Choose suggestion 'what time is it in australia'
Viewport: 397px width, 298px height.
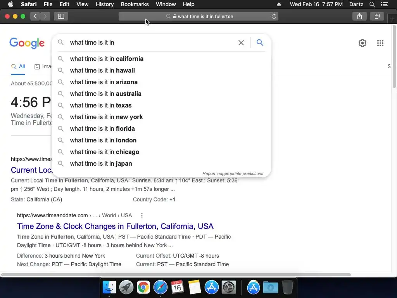click(162, 94)
